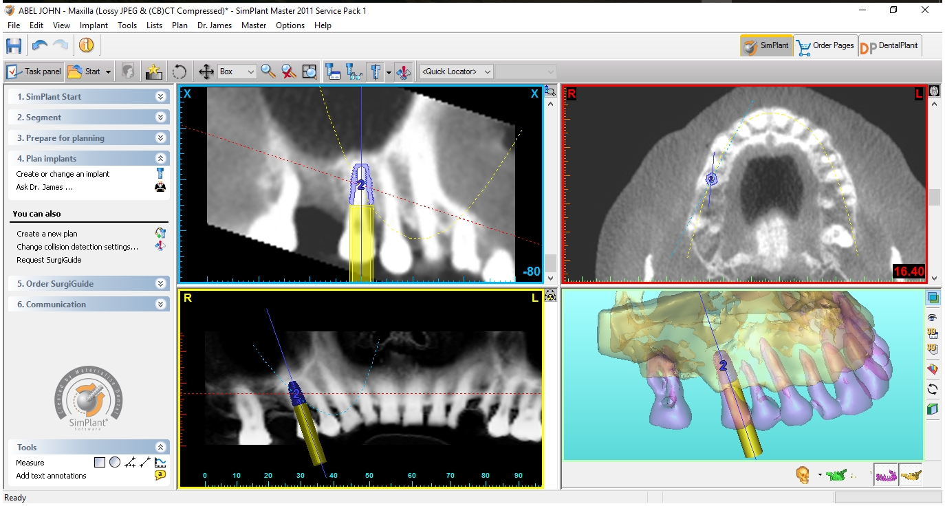Click the cross-sectional view scrollbar thumb
Image resolution: width=945 pixels, height=506 pixels.
pos(550,263)
